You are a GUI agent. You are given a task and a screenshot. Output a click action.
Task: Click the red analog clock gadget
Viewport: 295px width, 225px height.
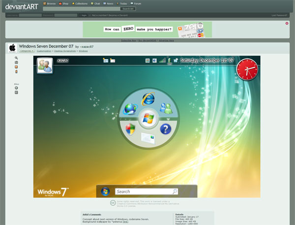247,69
